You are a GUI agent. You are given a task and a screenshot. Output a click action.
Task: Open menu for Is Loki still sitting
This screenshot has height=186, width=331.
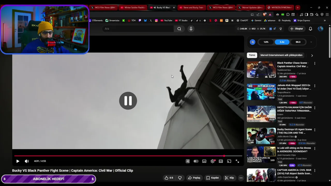tap(315, 149)
